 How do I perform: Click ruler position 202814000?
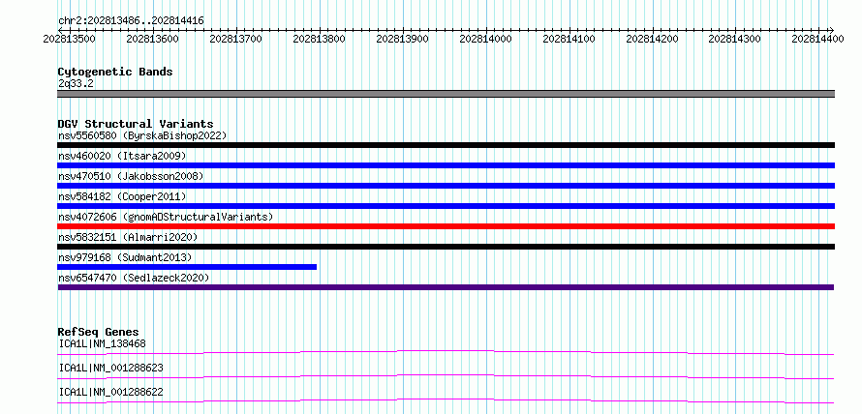(x=485, y=39)
